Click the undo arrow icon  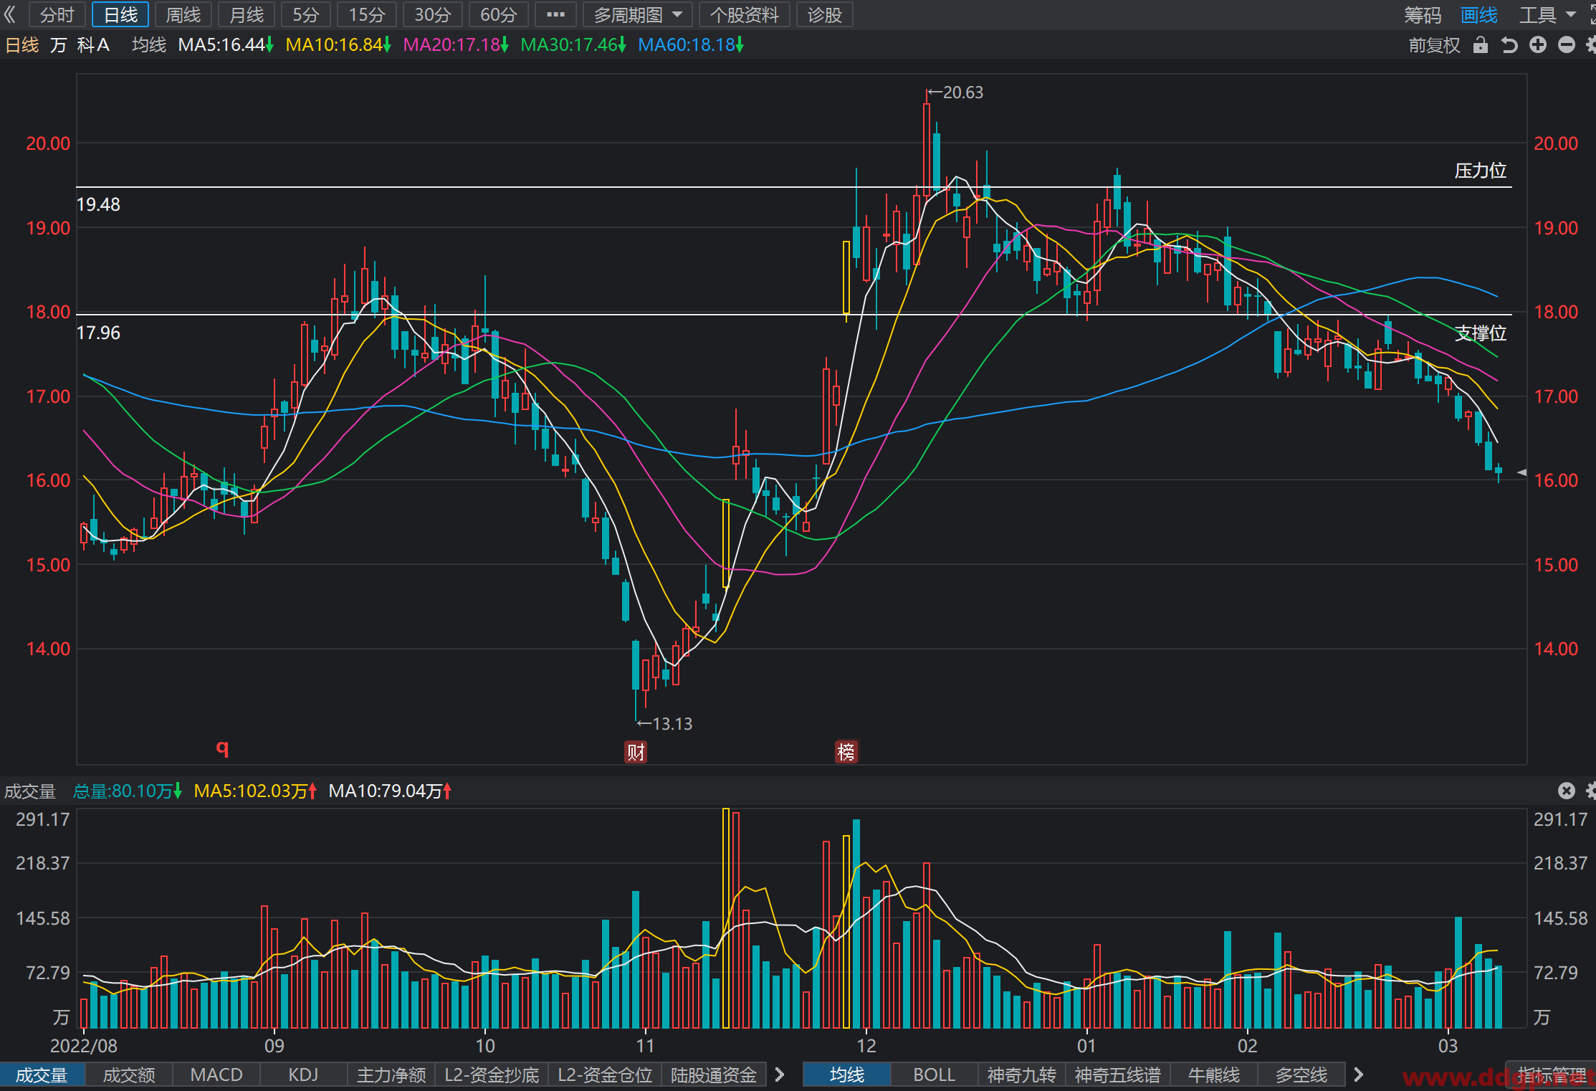pos(1509,45)
